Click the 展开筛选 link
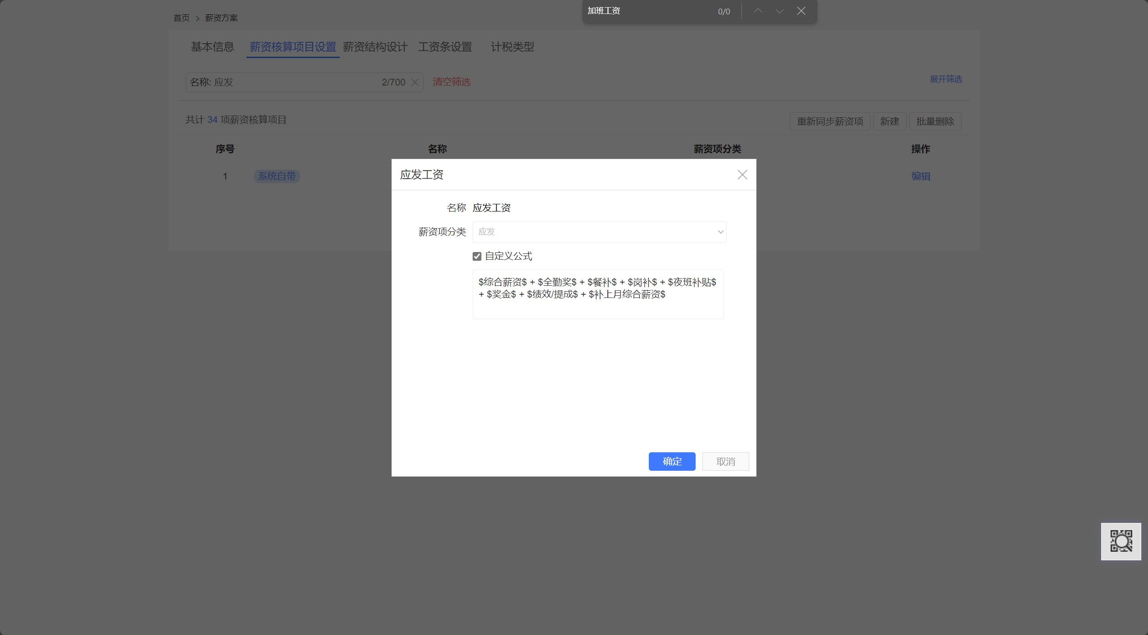The image size is (1148, 635). 946,79
